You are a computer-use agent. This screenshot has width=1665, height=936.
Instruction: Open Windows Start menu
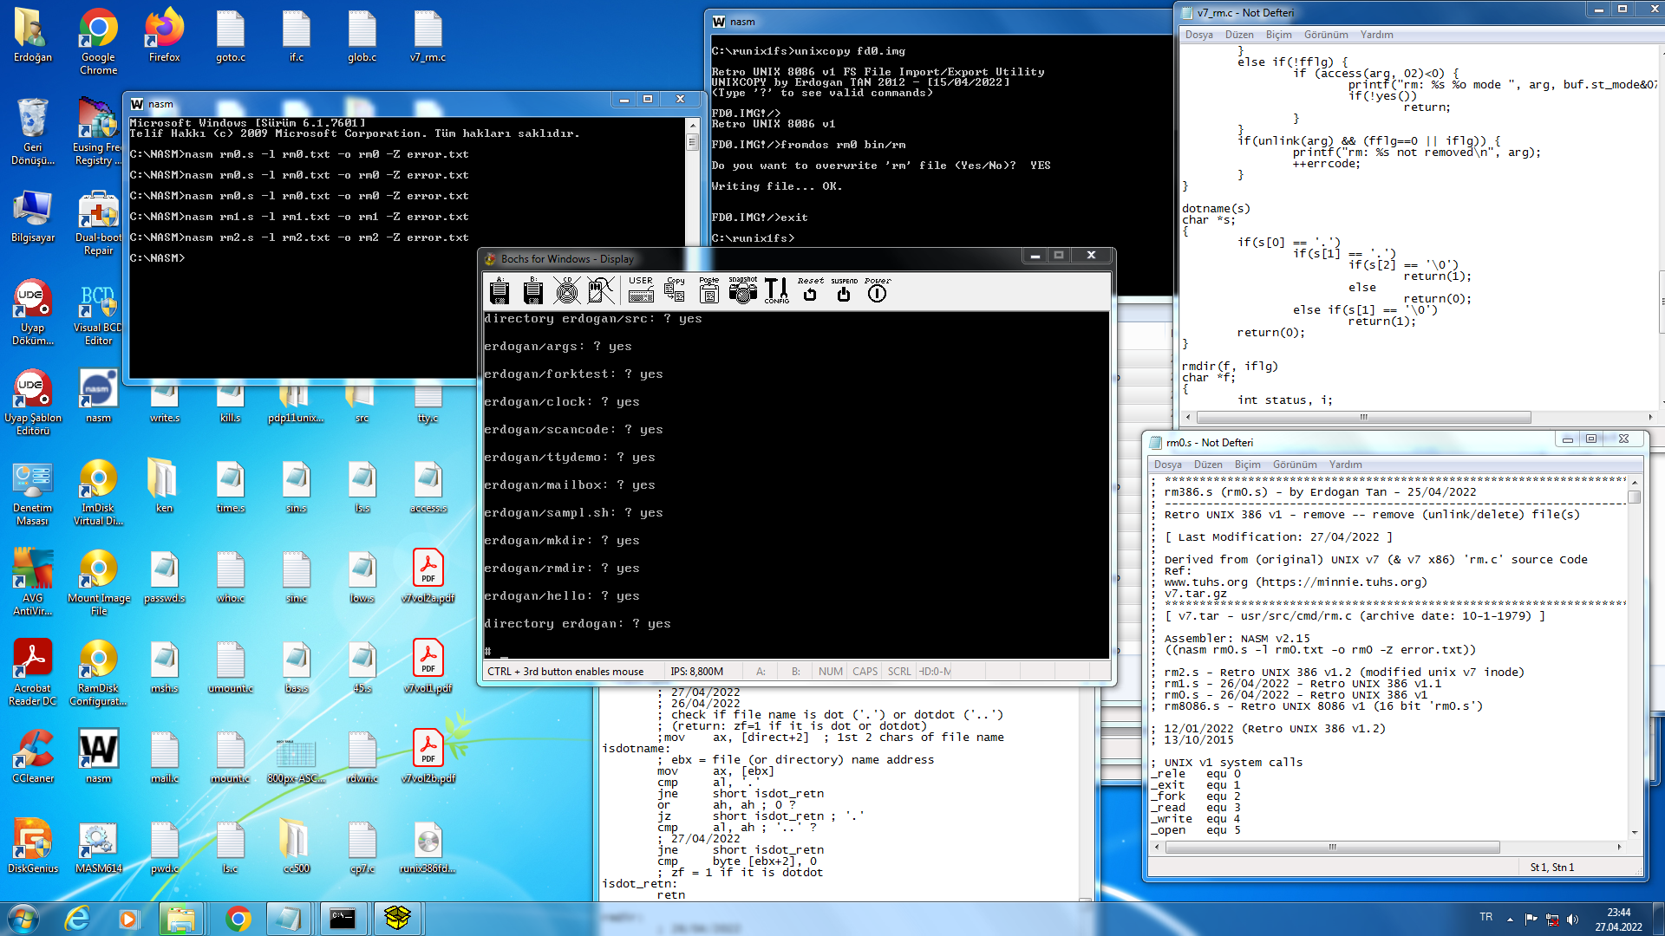pyautogui.click(x=23, y=919)
